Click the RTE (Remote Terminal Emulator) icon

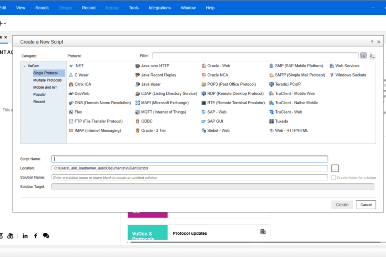pos(203,103)
